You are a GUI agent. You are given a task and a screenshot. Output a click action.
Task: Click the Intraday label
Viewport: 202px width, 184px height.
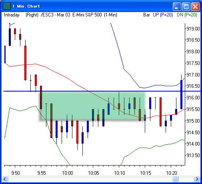coord(12,15)
